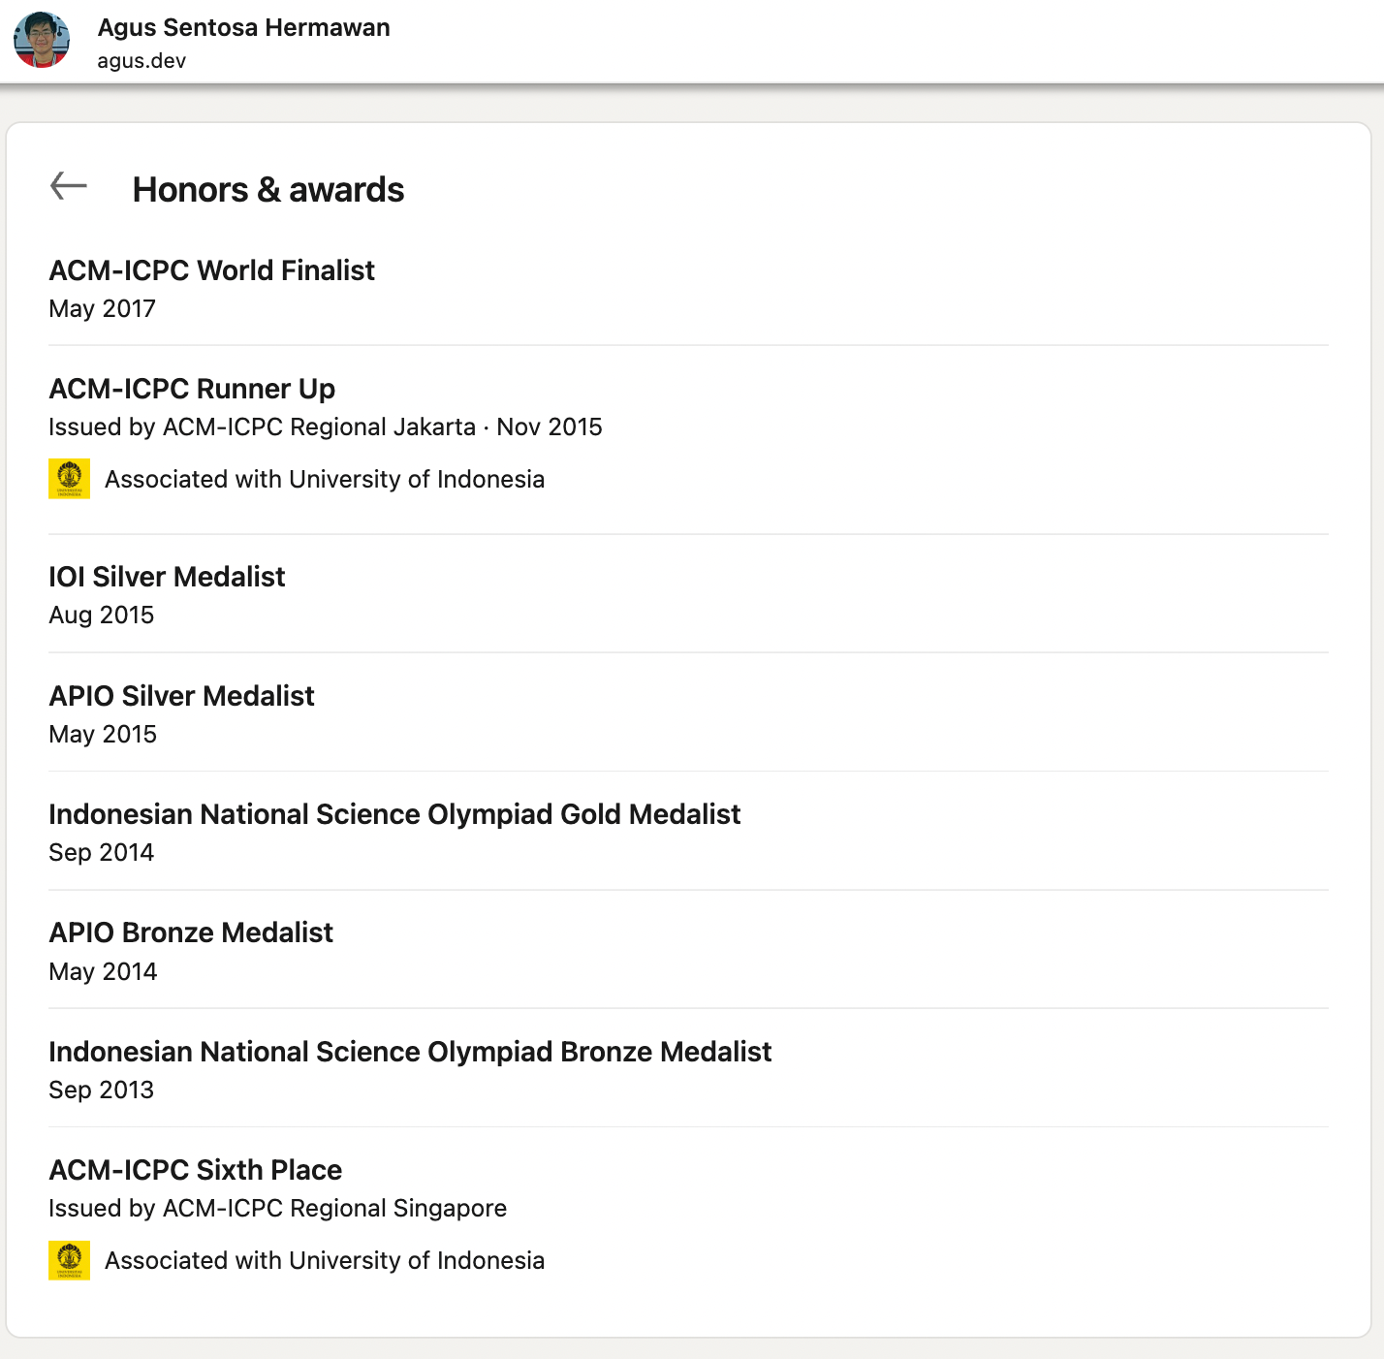Open Agus Sentosa Hermawan profile name

244,27
